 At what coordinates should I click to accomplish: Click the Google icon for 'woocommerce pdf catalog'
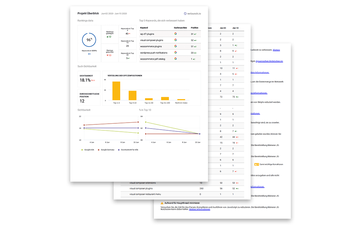pyautogui.click(x=176, y=58)
